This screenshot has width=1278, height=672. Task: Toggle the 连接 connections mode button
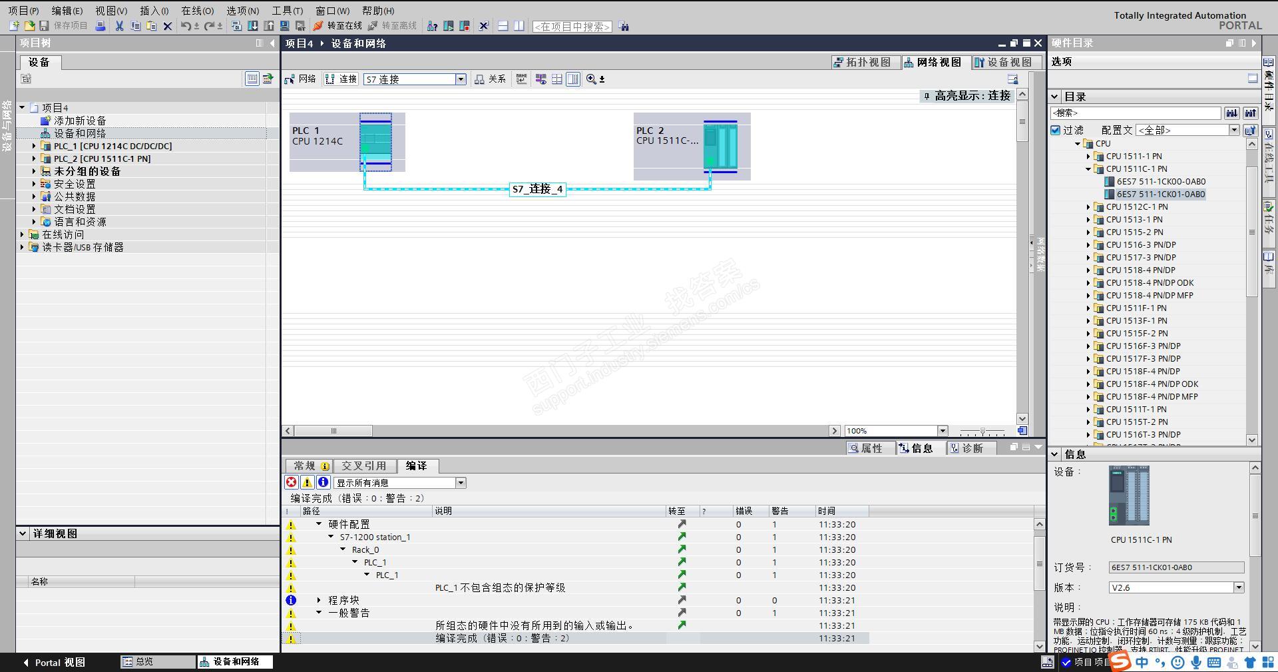point(341,79)
